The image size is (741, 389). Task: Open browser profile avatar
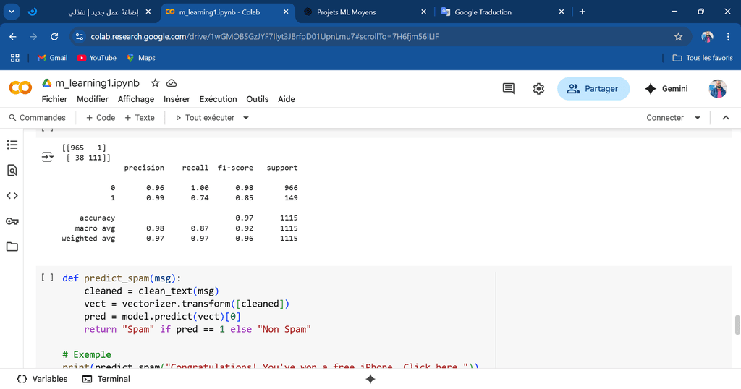pos(707,36)
